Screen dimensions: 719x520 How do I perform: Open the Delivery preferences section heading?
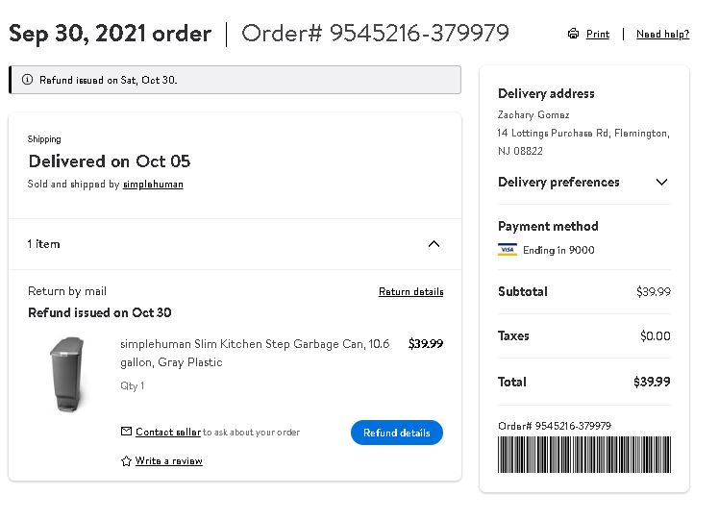pos(558,182)
